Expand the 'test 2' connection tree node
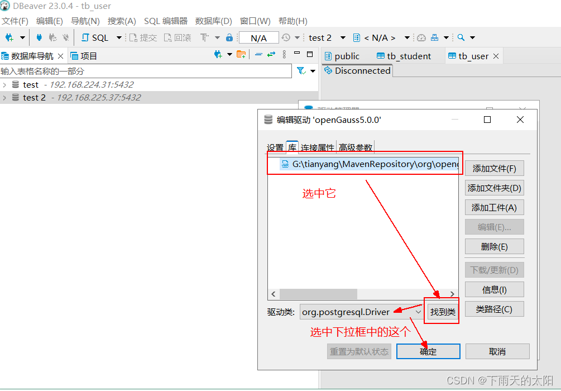This screenshot has height=391, width=561. tap(4, 98)
